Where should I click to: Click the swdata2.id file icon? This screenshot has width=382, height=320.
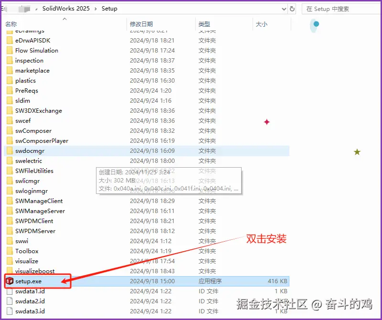tap(10, 301)
